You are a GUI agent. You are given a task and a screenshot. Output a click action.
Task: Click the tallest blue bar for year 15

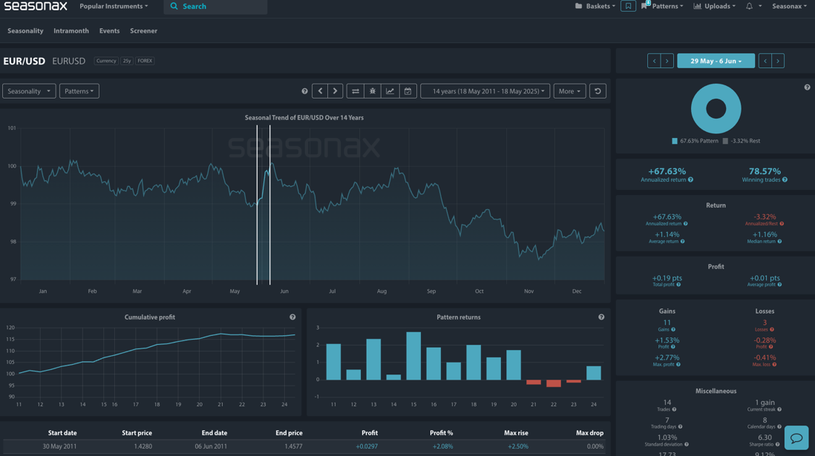[413, 356]
